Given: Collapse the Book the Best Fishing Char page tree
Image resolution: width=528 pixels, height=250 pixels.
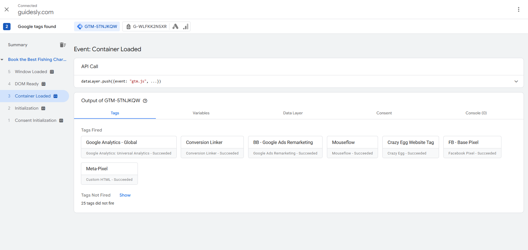Looking at the screenshot, I should (x=2, y=60).
